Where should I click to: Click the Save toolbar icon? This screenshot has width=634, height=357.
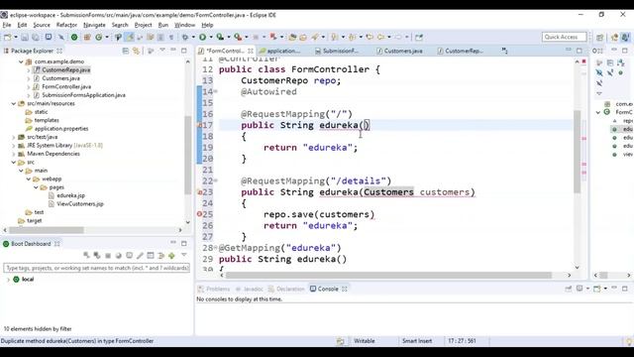click(25, 38)
